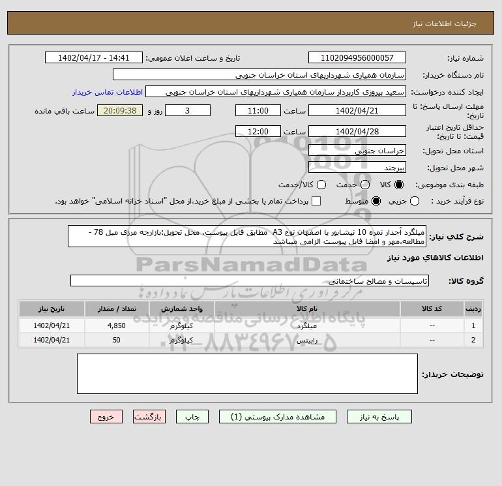This screenshot has width=502, height=486.
Task: Click the بازگشت back button
Action: tap(149, 417)
